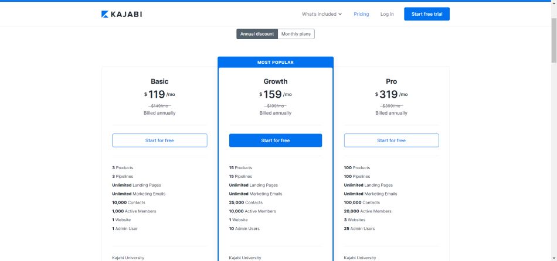Click Billed annually under Pro price
557x261 pixels.
[391, 113]
